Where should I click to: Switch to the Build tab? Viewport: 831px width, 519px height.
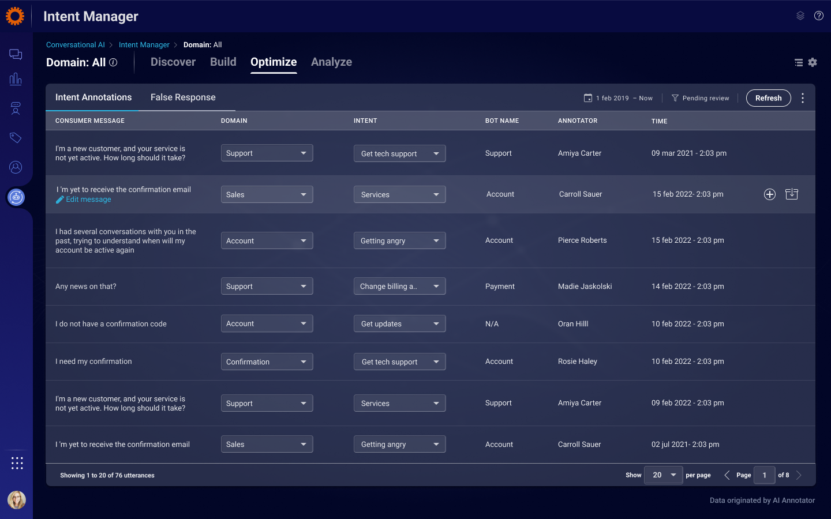tap(223, 62)
